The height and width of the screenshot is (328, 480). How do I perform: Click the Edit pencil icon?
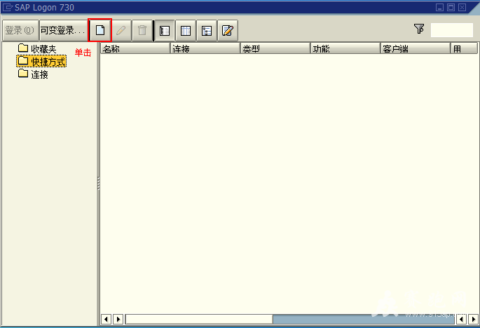coord(121,30)
